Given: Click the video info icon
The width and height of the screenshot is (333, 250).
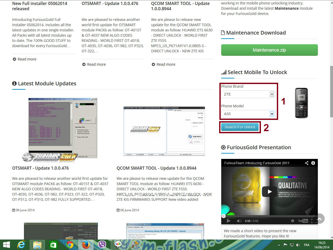Looking at the screenshot, I should pyautogui.click(x=313, y=163).
